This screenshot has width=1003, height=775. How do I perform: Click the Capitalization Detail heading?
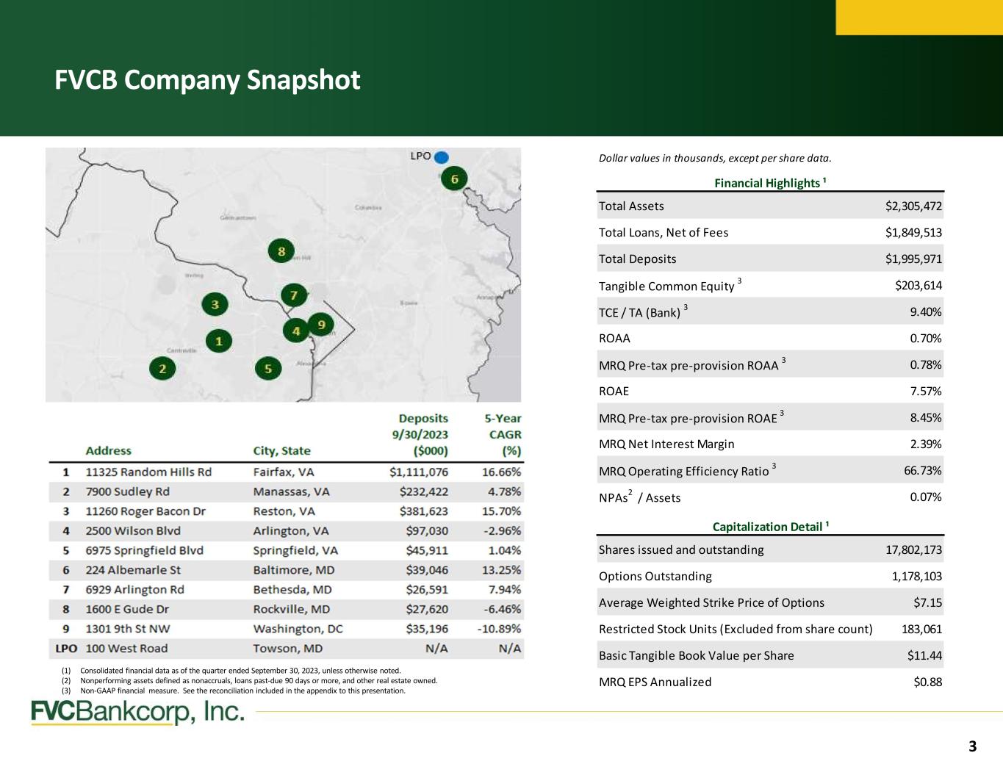click(771, 527)
